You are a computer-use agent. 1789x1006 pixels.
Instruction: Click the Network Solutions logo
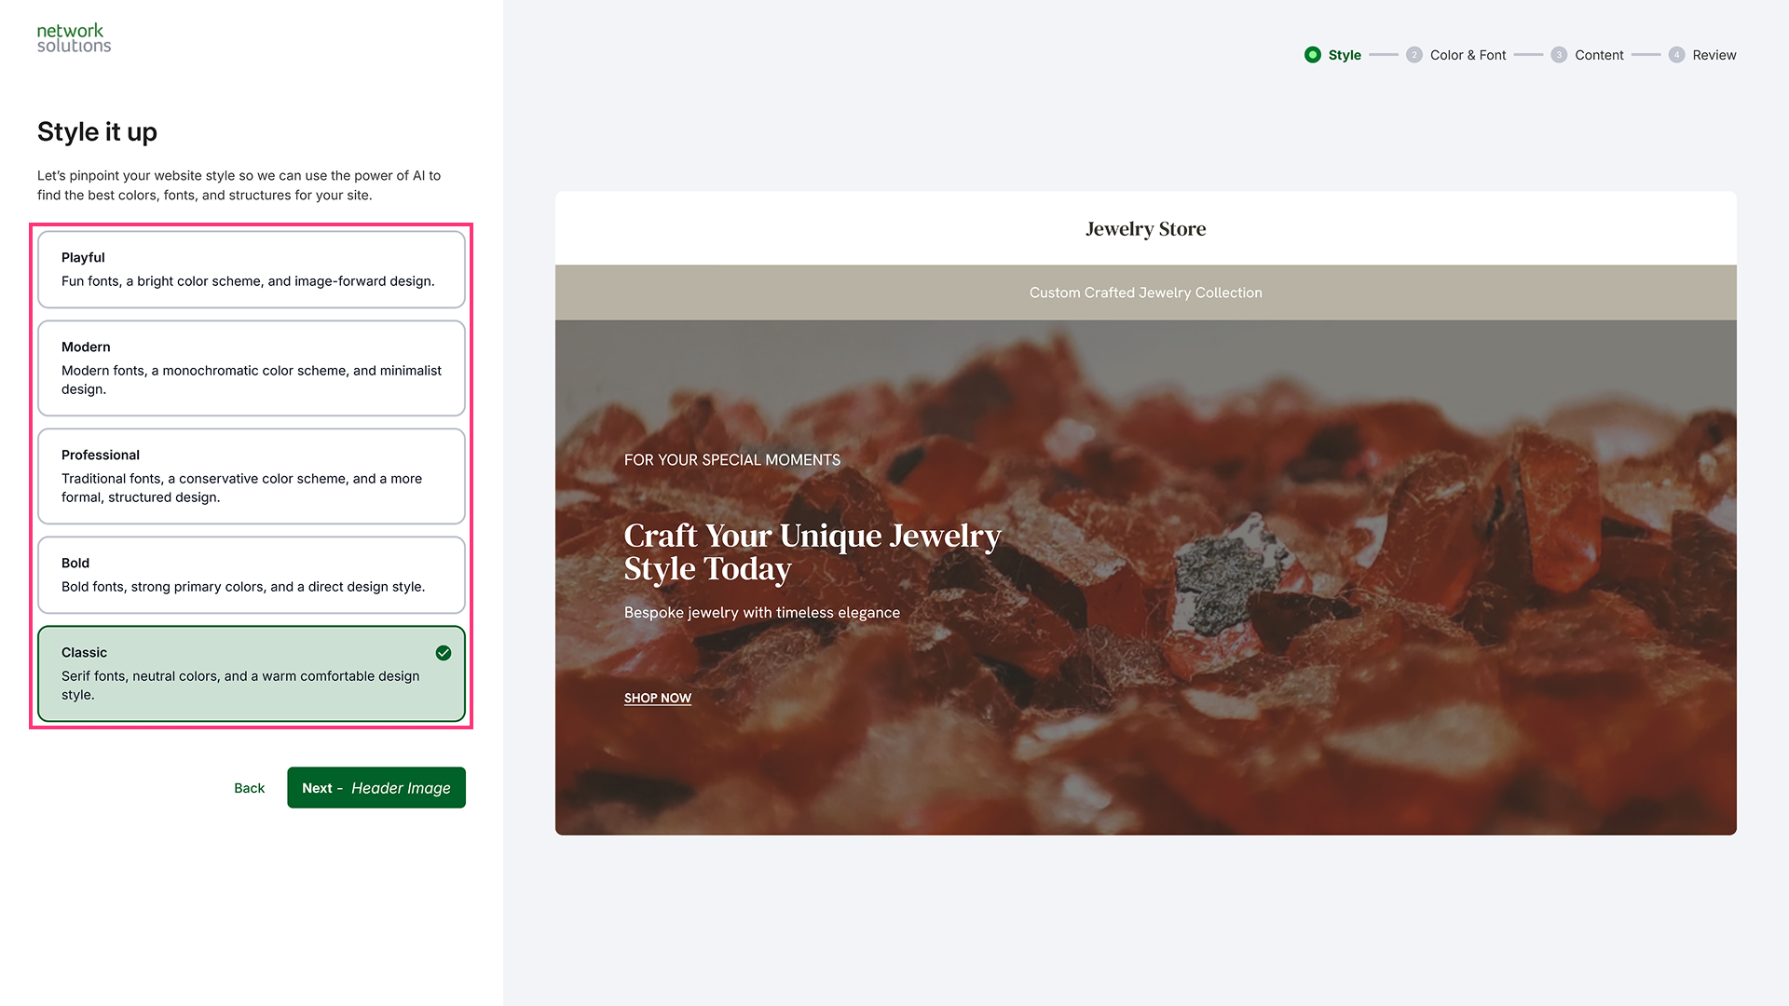click(x=74, y=38)
